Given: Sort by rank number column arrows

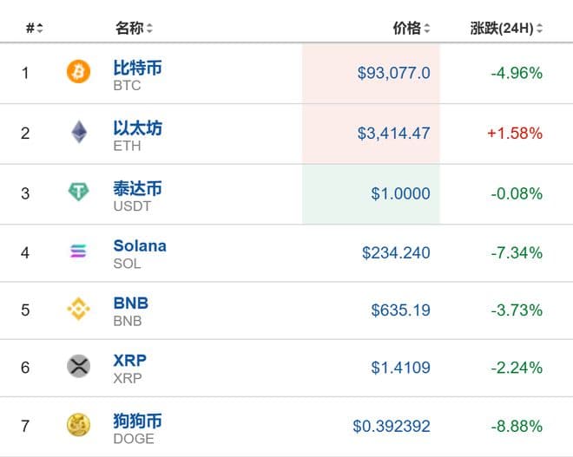Looking at the screenshot, I should pos(40,29).
